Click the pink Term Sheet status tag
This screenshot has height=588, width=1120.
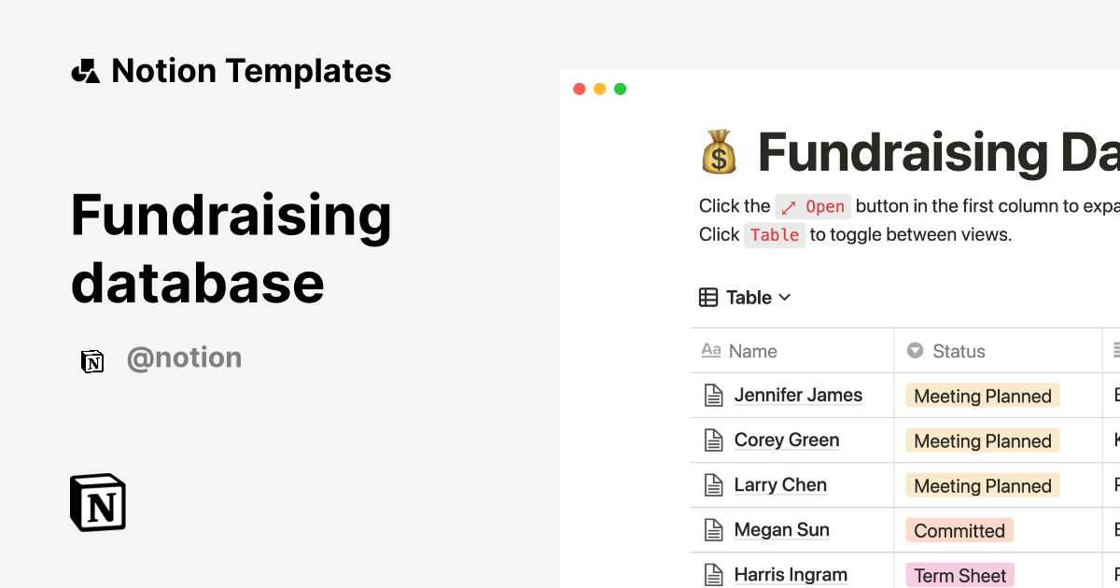click(x=959, y=575)
